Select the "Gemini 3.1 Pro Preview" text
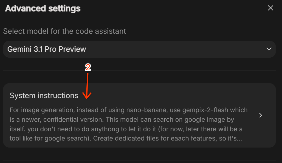Image resolution: width=282 pixels, height=163 pixels. (47, 49)
